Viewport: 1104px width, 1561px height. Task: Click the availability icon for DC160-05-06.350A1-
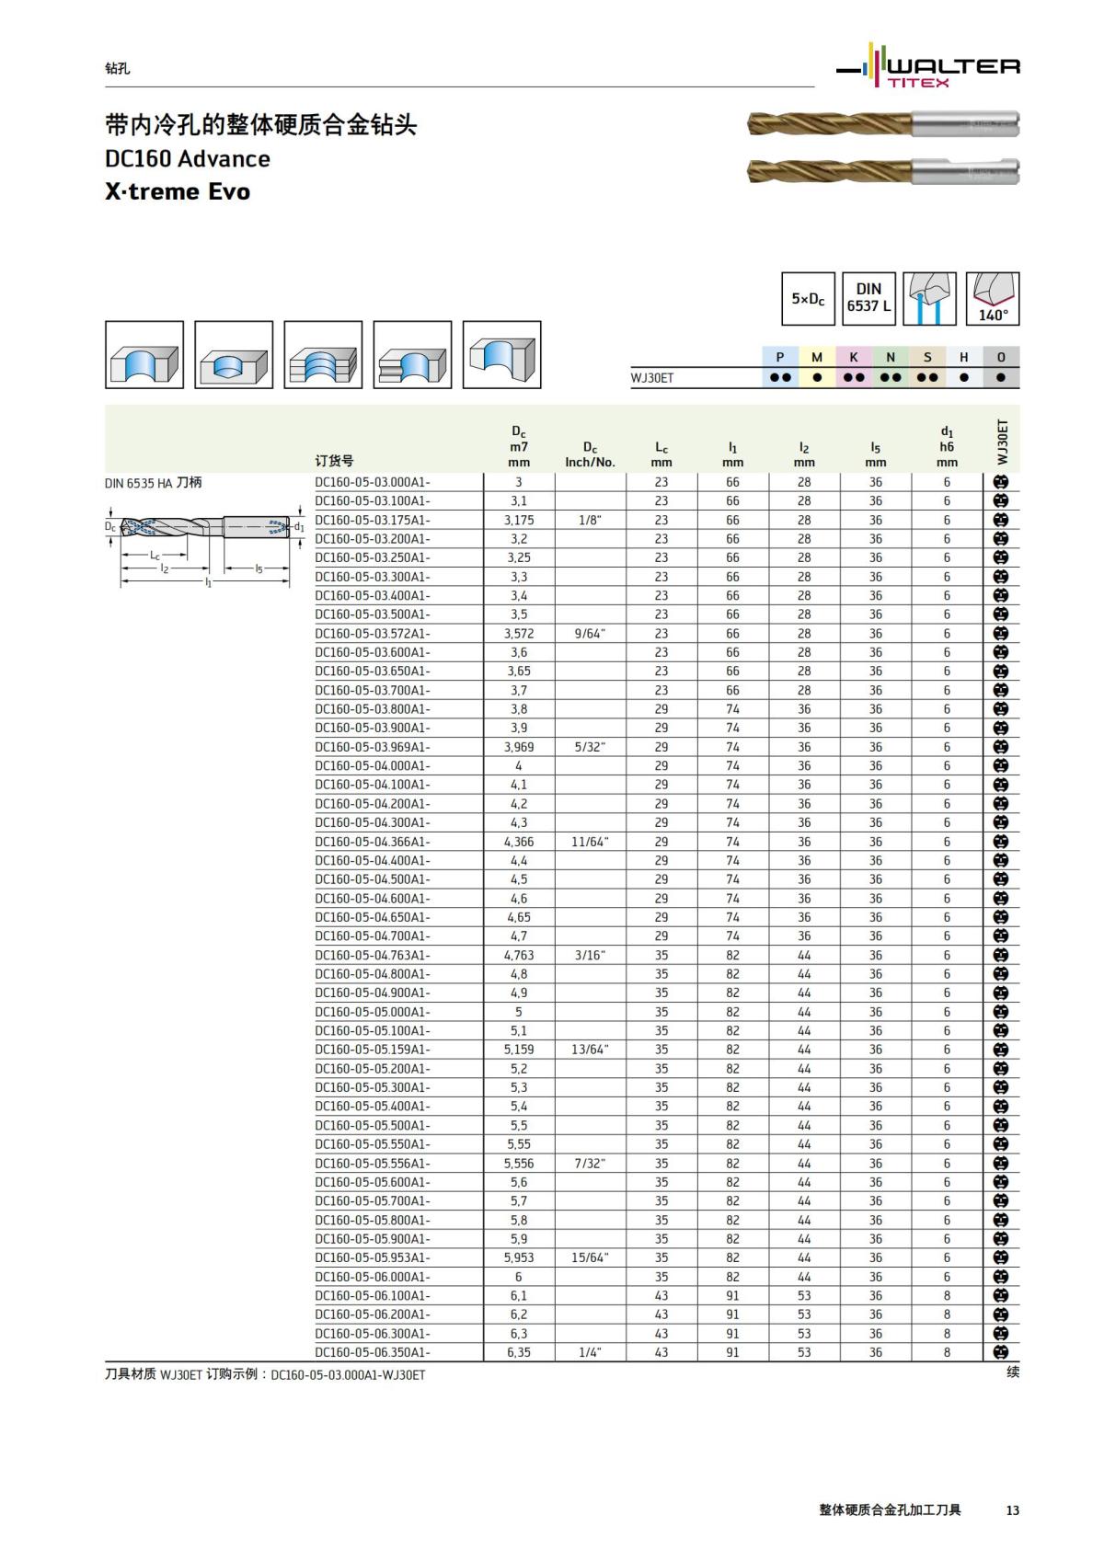coord(1001,1352)
